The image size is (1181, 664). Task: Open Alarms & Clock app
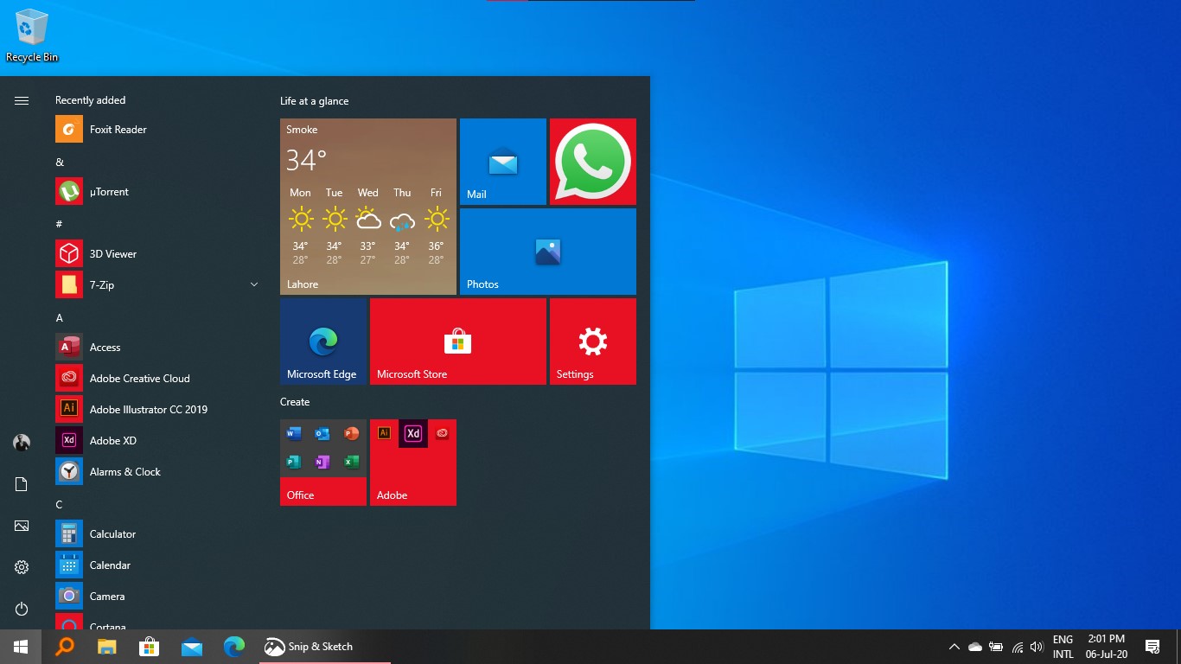point(157,472)
